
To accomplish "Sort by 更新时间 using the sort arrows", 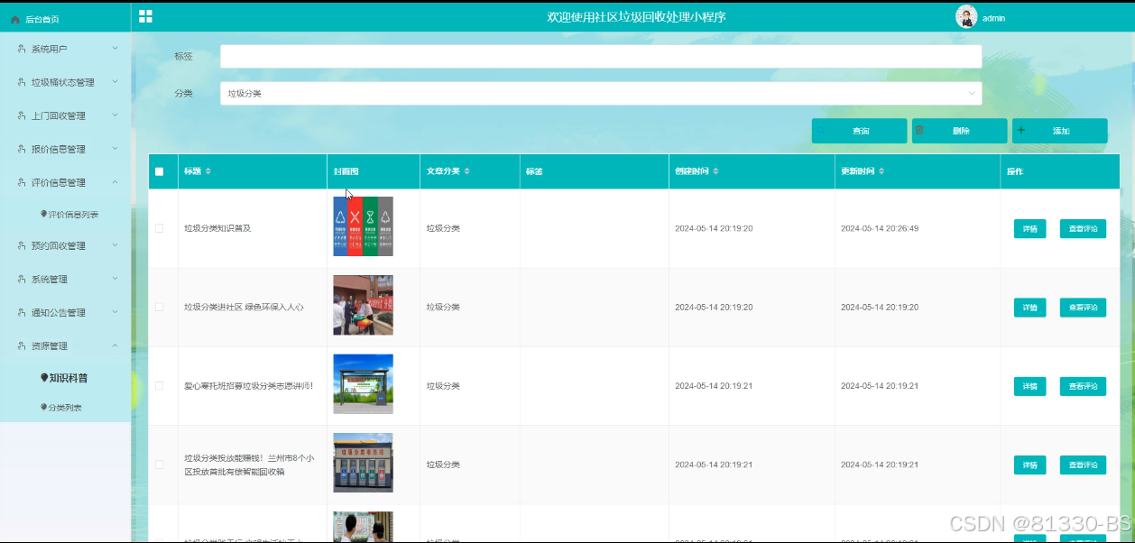I will click(881, 171).
